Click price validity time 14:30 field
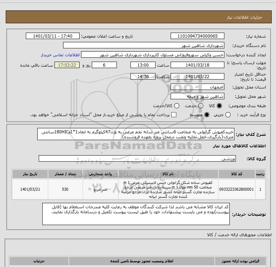The height and width of the screenshot is (267, 276). [x=143, y=77]
